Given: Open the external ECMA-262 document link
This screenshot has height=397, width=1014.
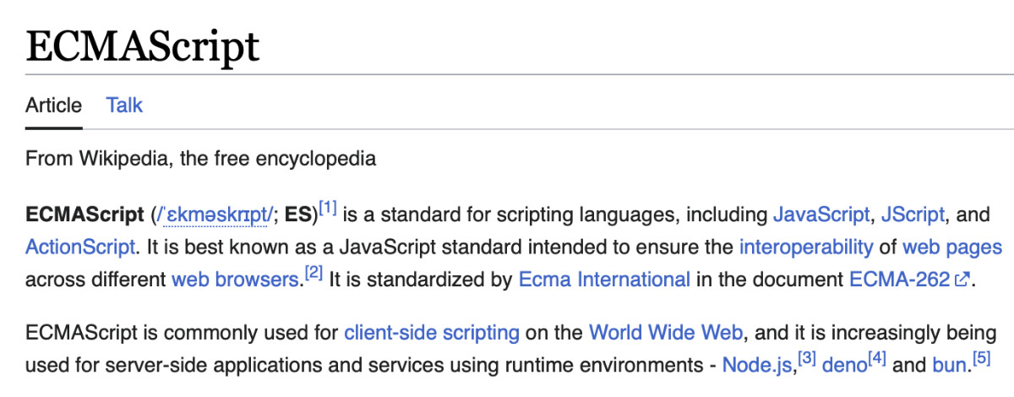Looking at the screenshot, I should click(x=899, y=279).
